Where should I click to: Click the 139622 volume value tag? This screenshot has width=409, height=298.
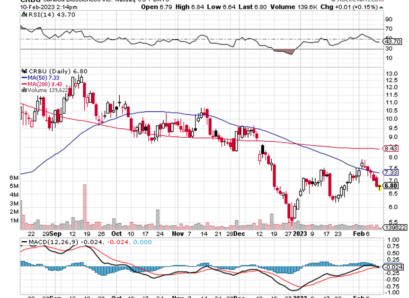395,228
